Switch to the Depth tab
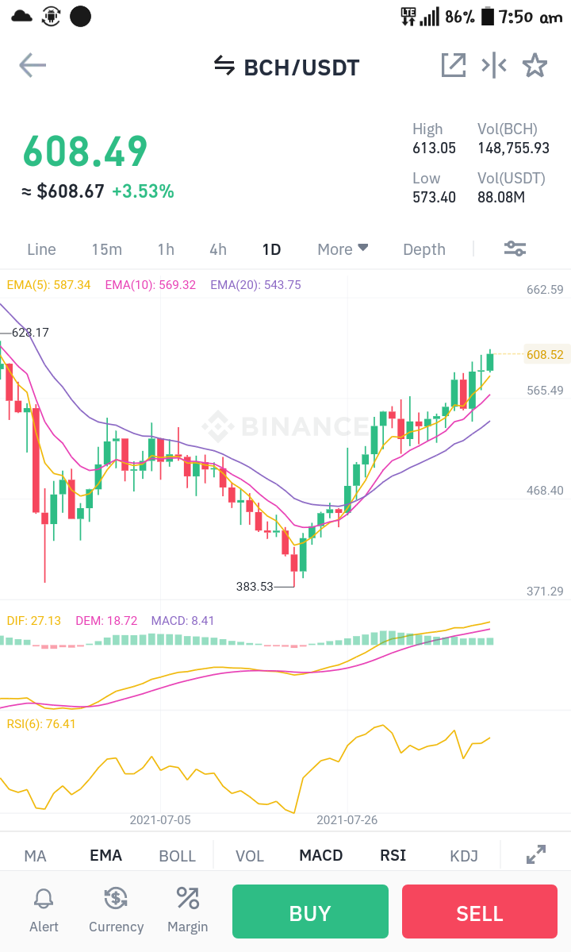Viewport: 571px width, 952px height. [x=424, y=249]
